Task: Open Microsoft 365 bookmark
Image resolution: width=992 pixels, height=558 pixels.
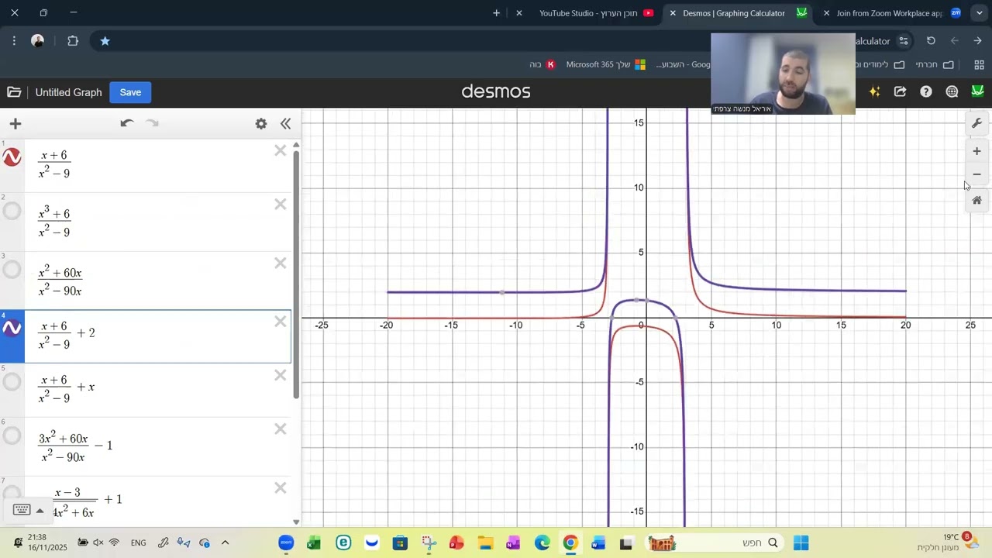Action: 606,65
